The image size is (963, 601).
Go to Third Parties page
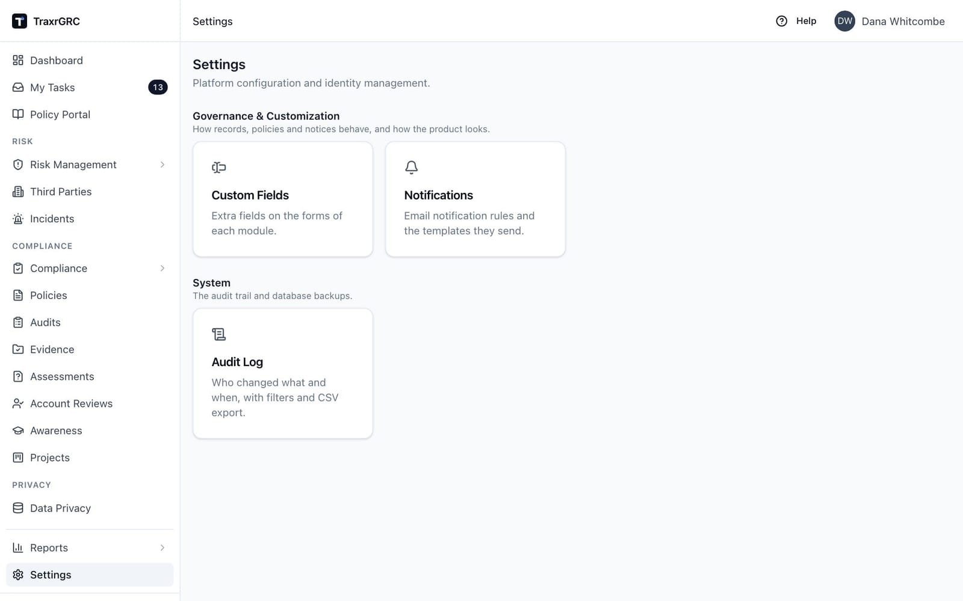(90, 192)
